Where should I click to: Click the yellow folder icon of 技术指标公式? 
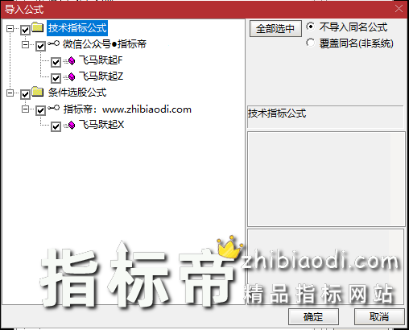[38, 27]
